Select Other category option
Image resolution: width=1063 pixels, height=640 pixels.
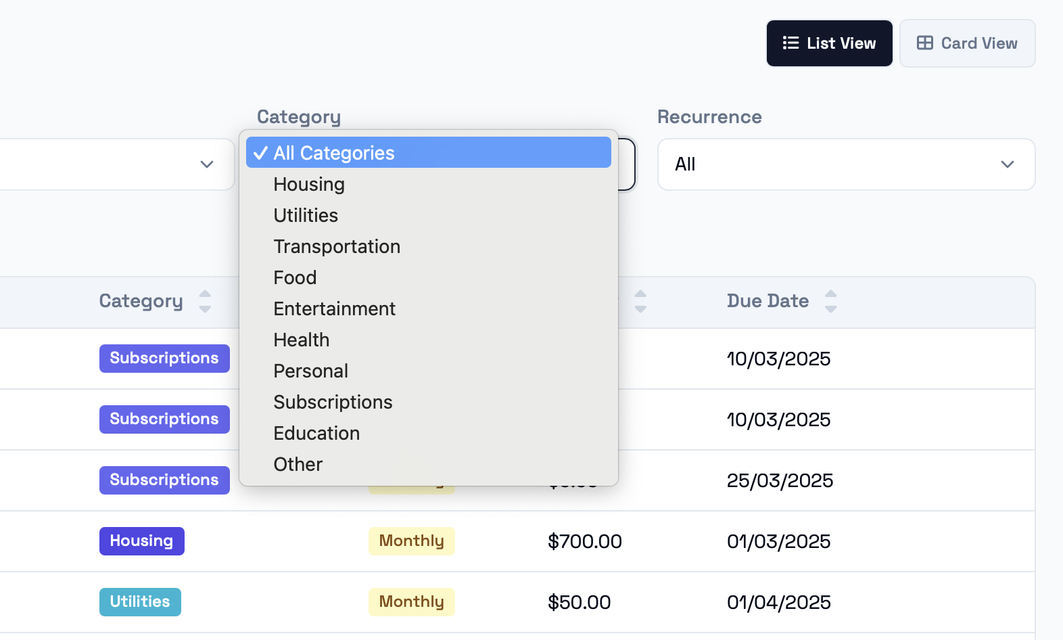tap(298, 464)
